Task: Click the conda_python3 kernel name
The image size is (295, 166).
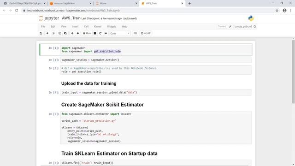Action: click(x=243, y=27)
